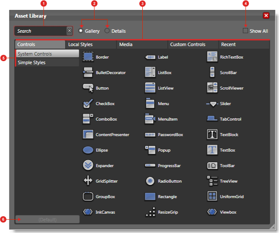Choose the Button control icon
The height and width of the screenshot is (233, 279).
pos(88,88)
